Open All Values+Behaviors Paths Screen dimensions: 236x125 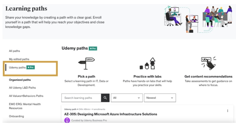coord(26,96)
